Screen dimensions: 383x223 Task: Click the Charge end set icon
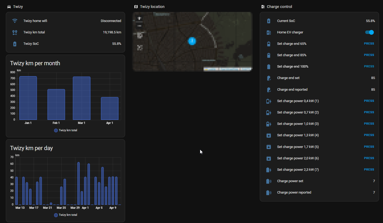pos(268,78)
